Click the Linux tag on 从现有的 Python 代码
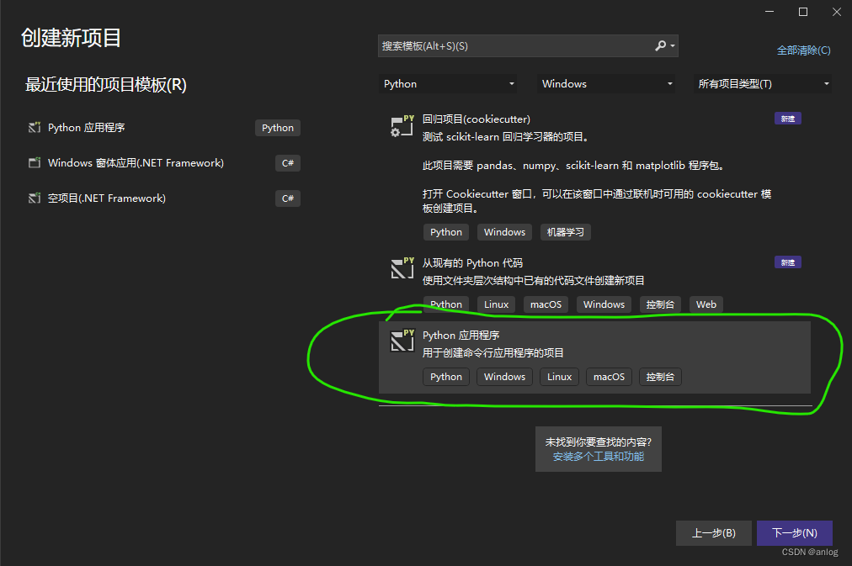This screenshot has height=566, width=852. click(496, 304)
